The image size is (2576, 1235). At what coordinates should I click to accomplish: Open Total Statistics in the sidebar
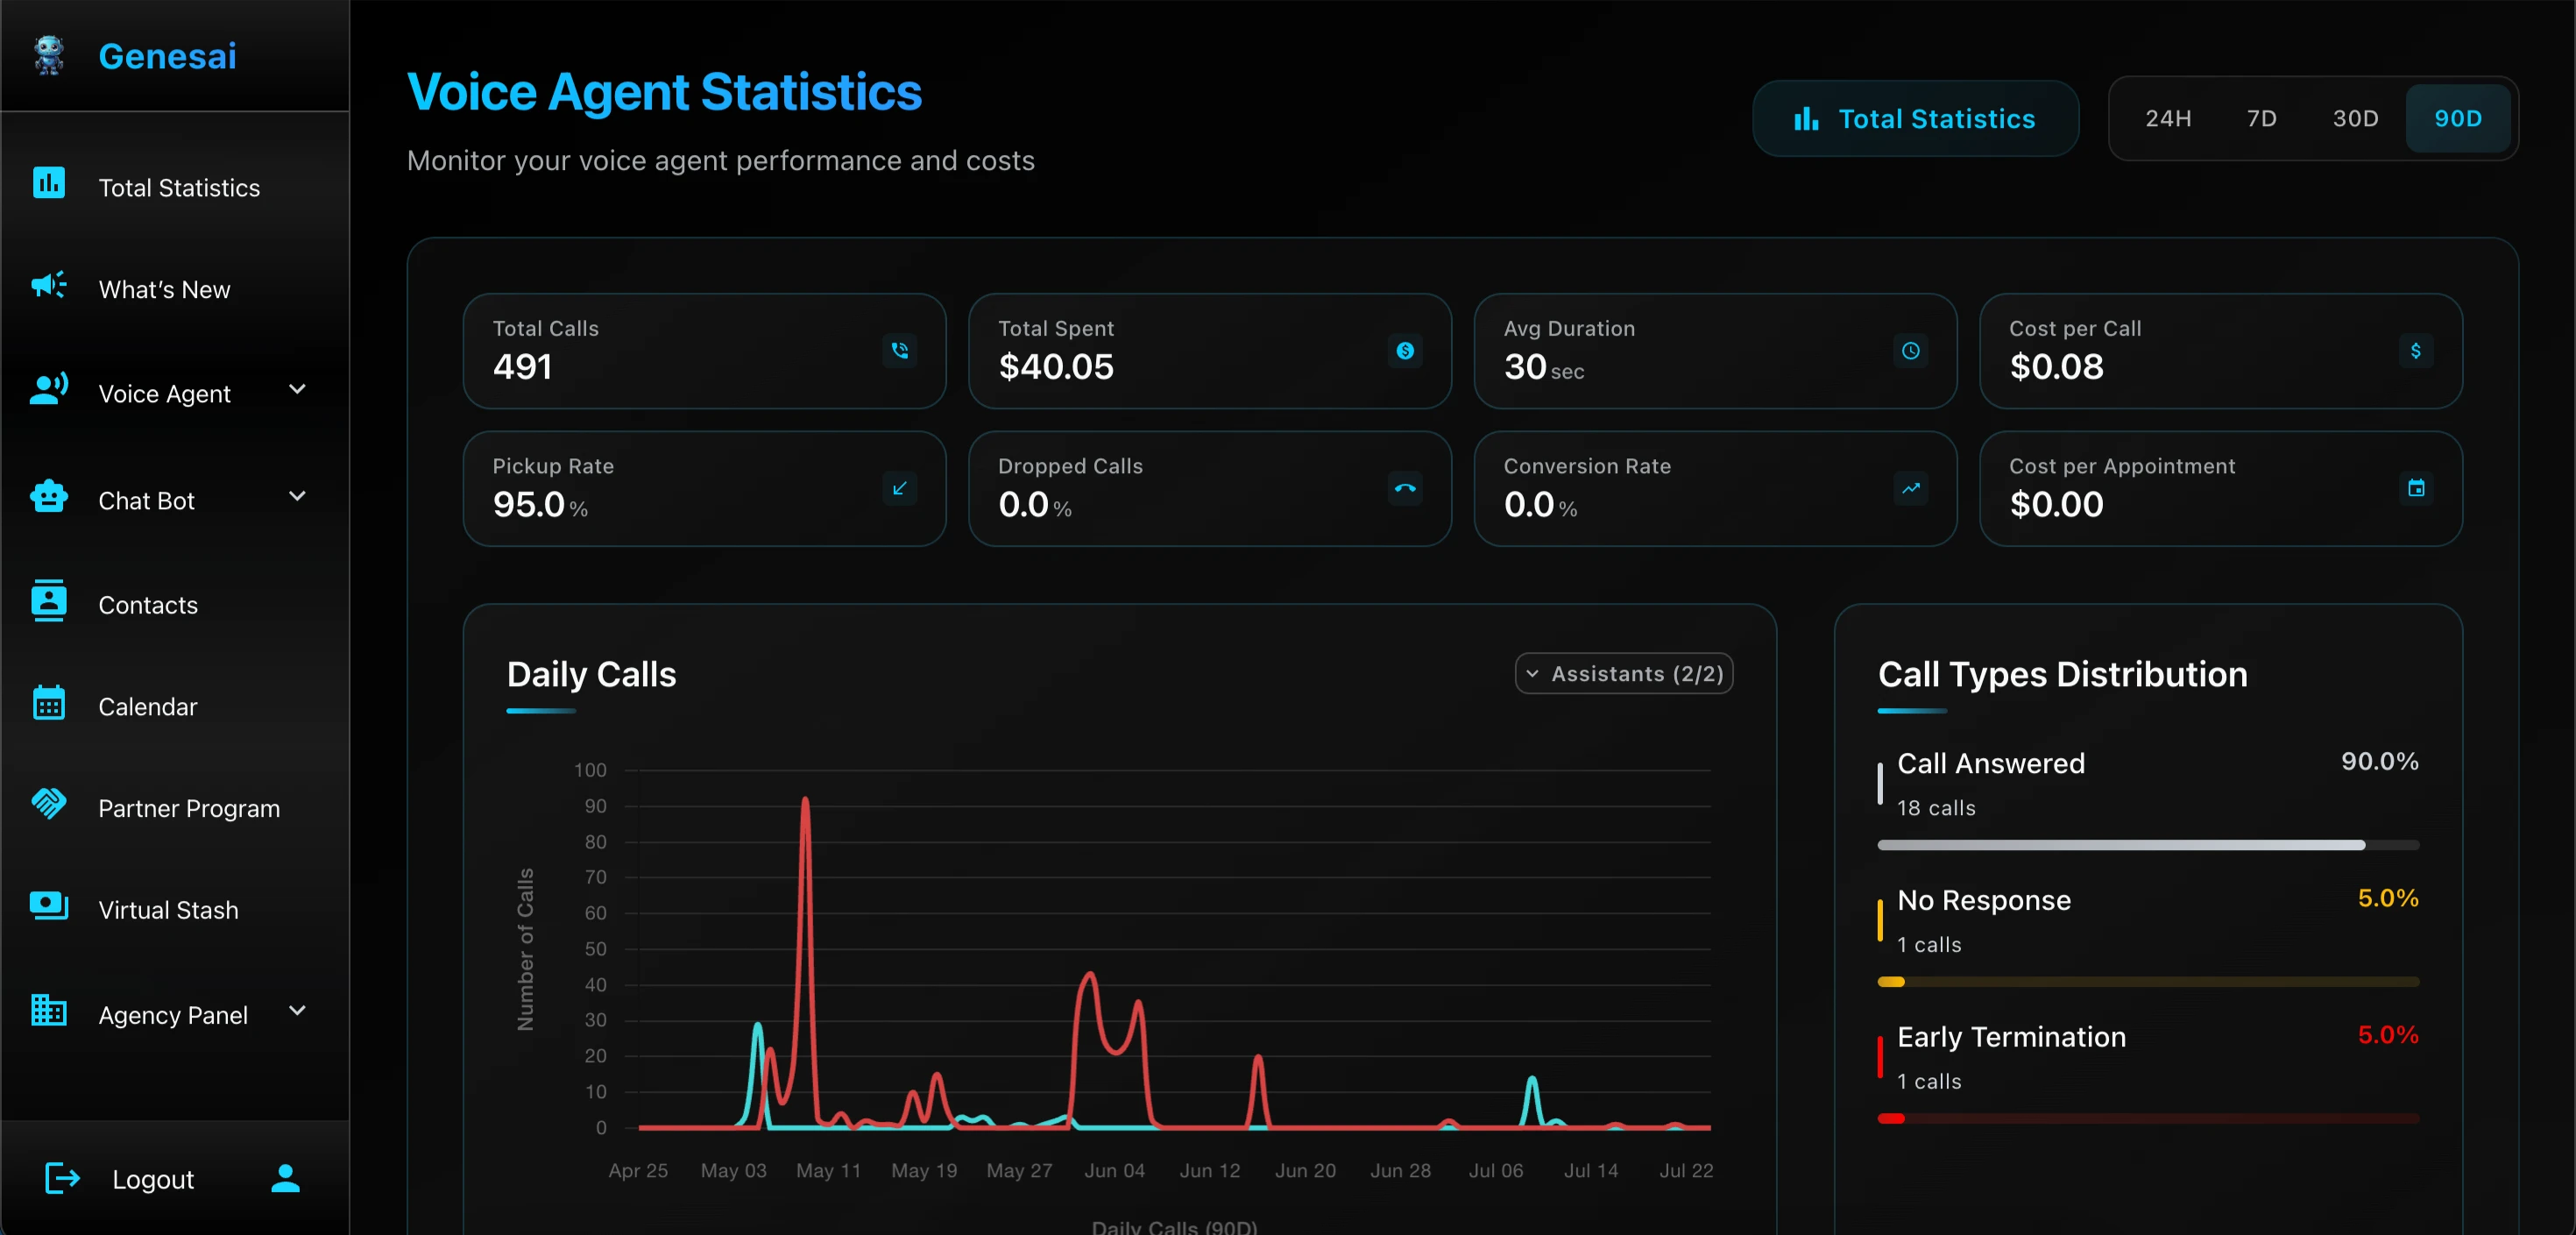tap(179, 188)
